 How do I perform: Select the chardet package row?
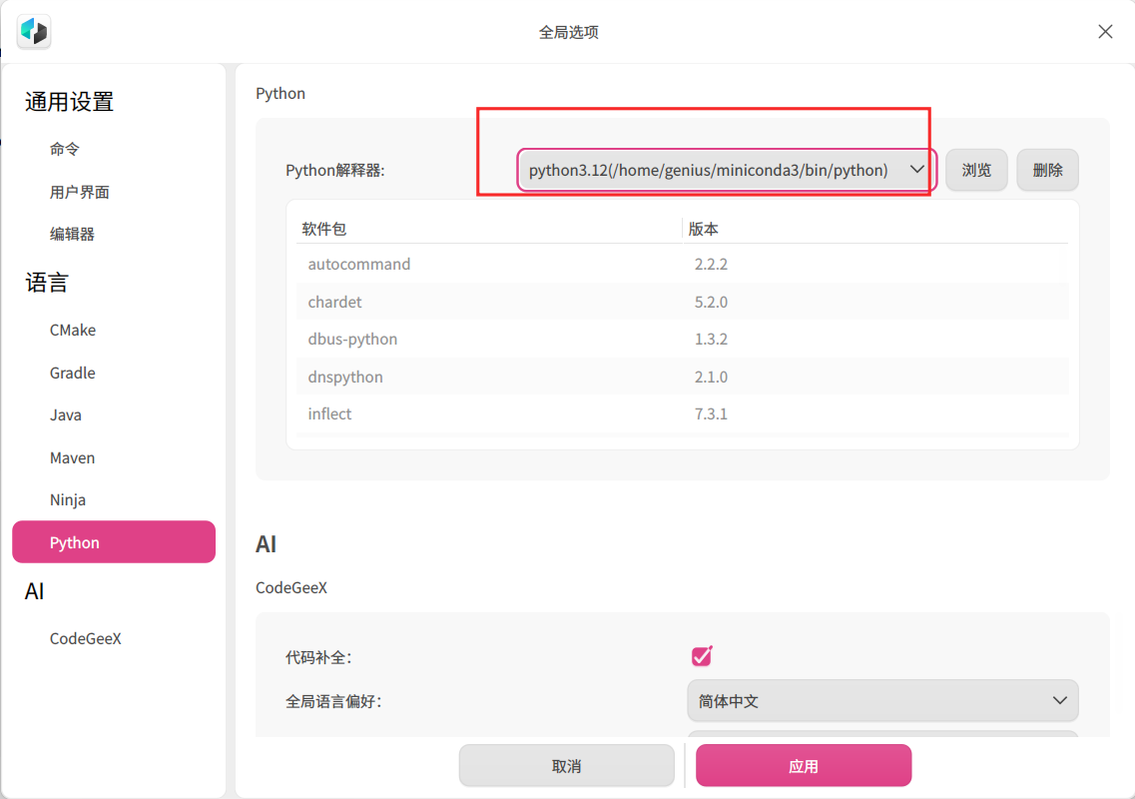[682, 302]
